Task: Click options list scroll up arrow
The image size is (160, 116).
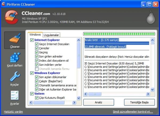Action: pos(78,40)
